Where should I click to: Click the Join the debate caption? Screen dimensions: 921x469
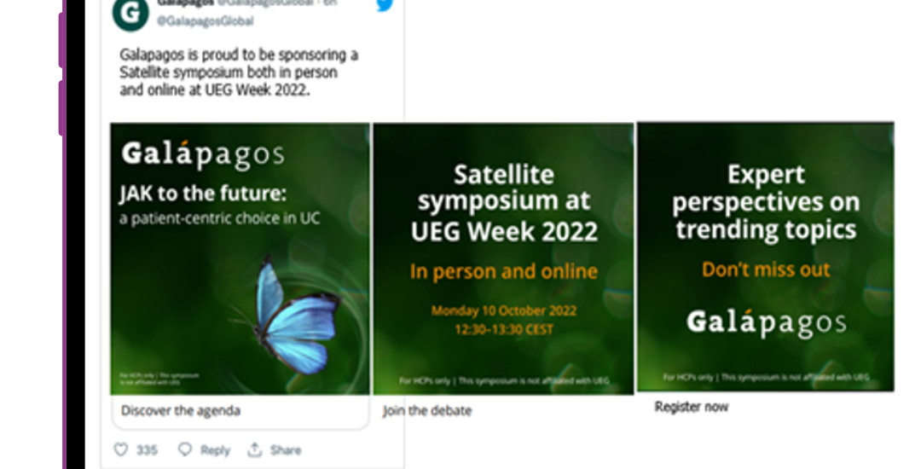(427, 410)
